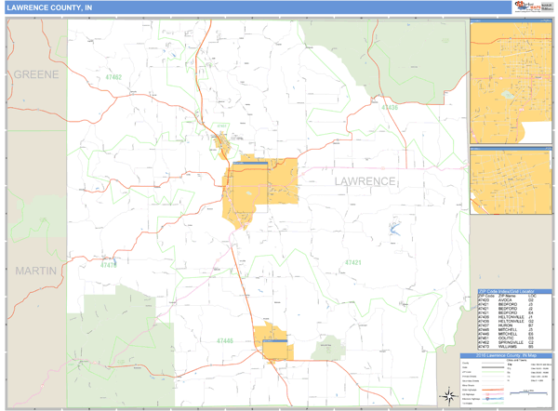The height and width of the screenshot is (411, 558).
Task: Select the SPRINGVILLE row in ZIP index
Action: click(x=515, y=342)
